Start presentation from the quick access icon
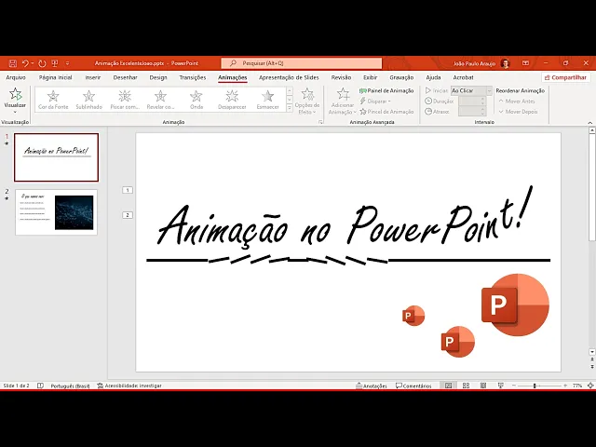Image resolution: width=596 pixels, height=447 pixels. click(x=55, y=63)
